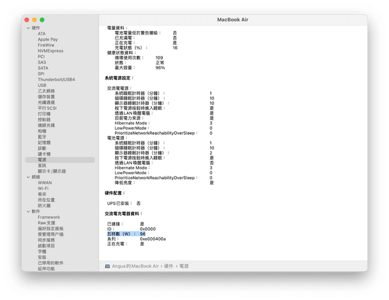
Task: Click highlighted 瓦特數 (W) row
Action: [x=126, y=234]
